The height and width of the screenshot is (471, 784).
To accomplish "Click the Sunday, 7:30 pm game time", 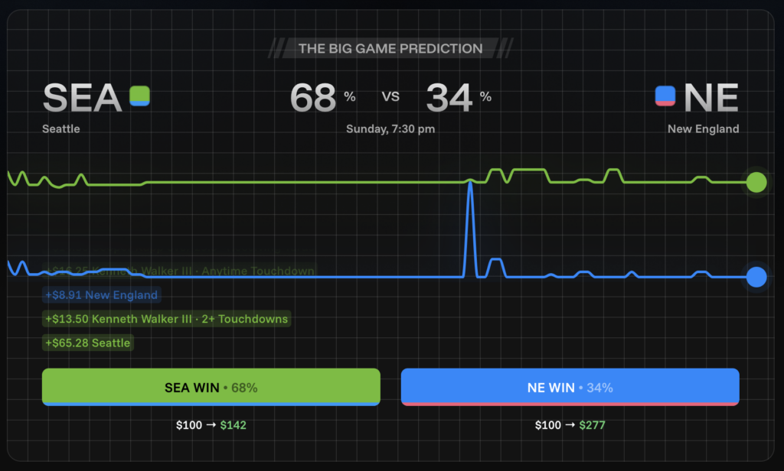I will (x=390, y=129).
